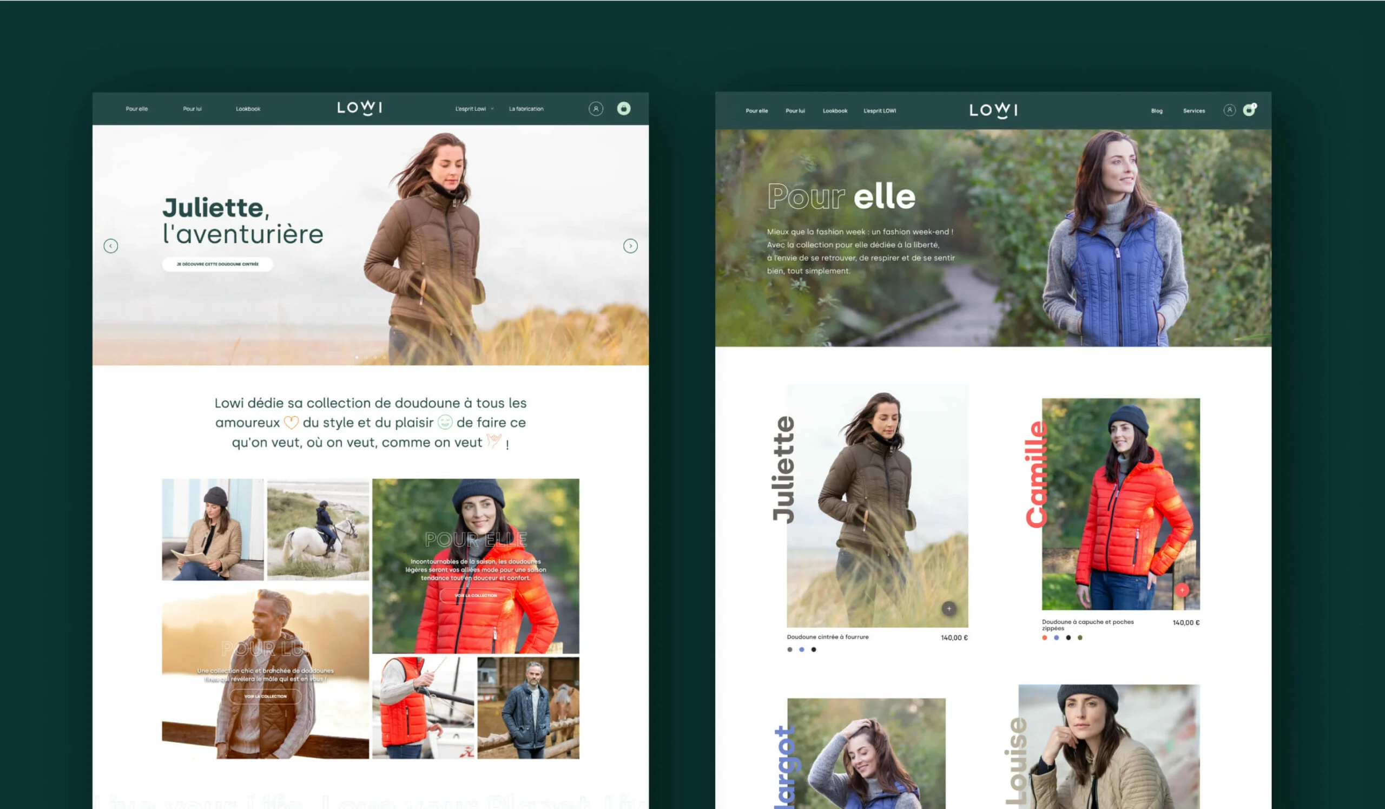Open the Margot product photo
1385x809 pixels.
click(x=866, y=753)
